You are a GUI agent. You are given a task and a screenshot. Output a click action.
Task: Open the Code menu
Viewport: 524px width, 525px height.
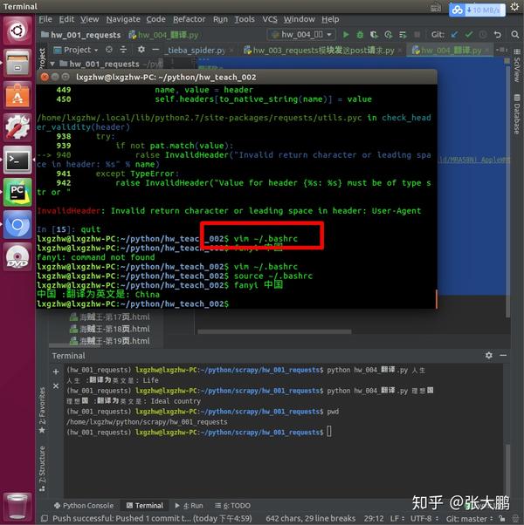click(x=156, y=19)
